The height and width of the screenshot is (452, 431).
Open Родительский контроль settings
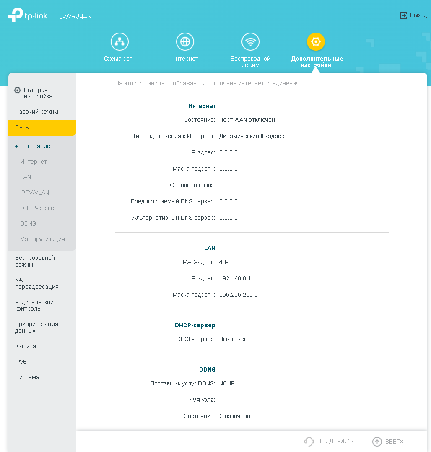(34, 305)
